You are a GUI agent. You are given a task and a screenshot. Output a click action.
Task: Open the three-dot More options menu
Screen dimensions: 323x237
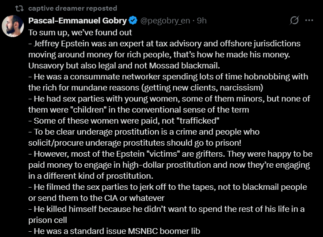point(309,21)
